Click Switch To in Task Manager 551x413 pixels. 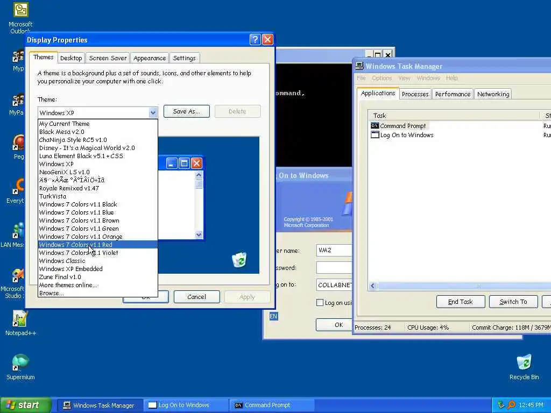click(x=513, y=302)
